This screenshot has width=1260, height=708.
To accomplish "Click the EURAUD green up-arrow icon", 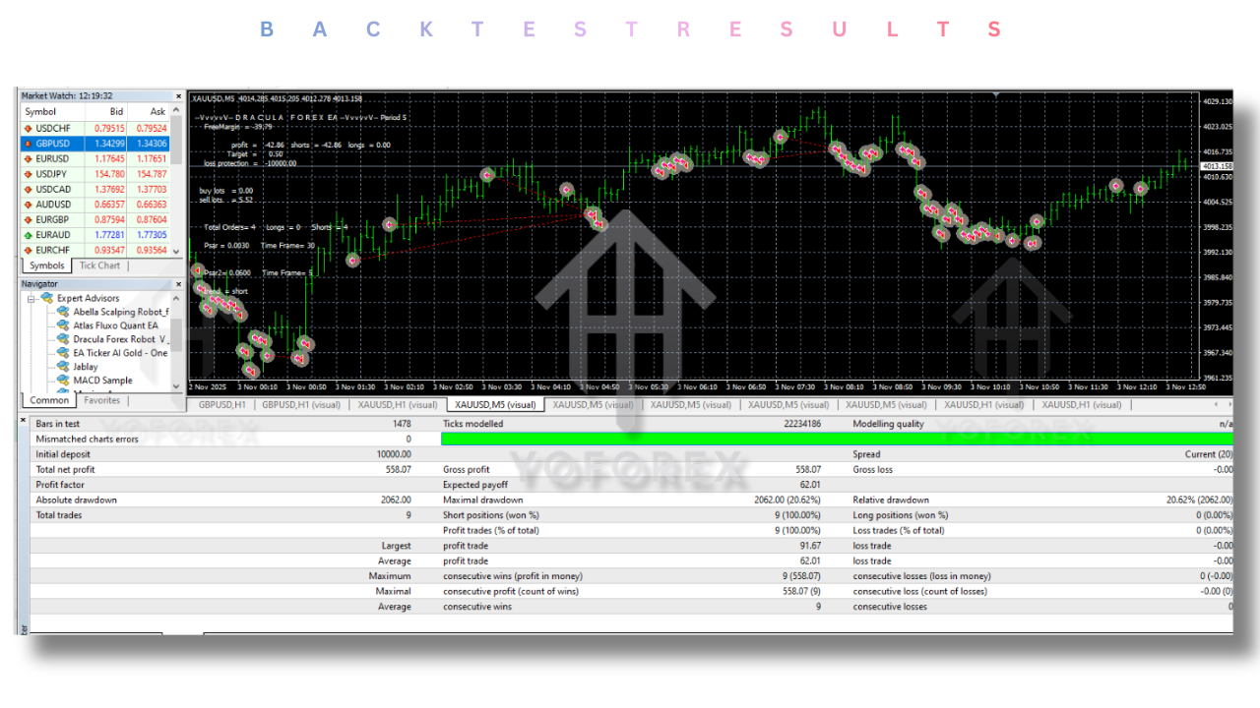I will pyautogui.click(x=28, y=235).
